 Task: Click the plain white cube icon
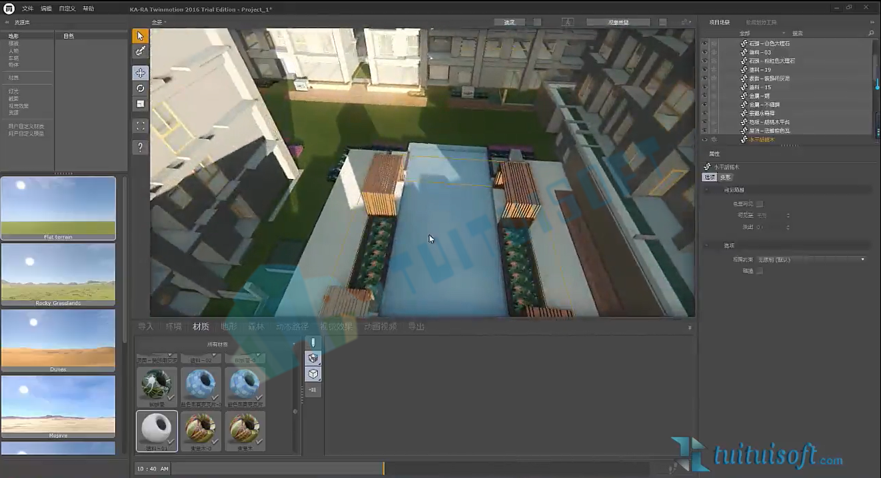coord(313,373)
